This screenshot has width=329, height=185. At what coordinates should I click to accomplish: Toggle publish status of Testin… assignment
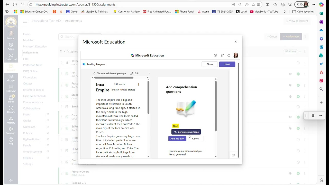(298, 63)
